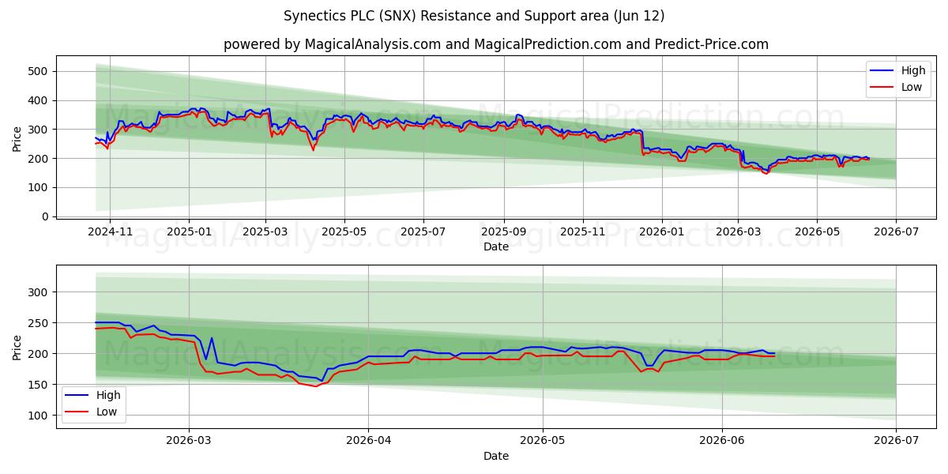Click the '2025-05' x-axis label of top chart

click(x=344, y=233)
